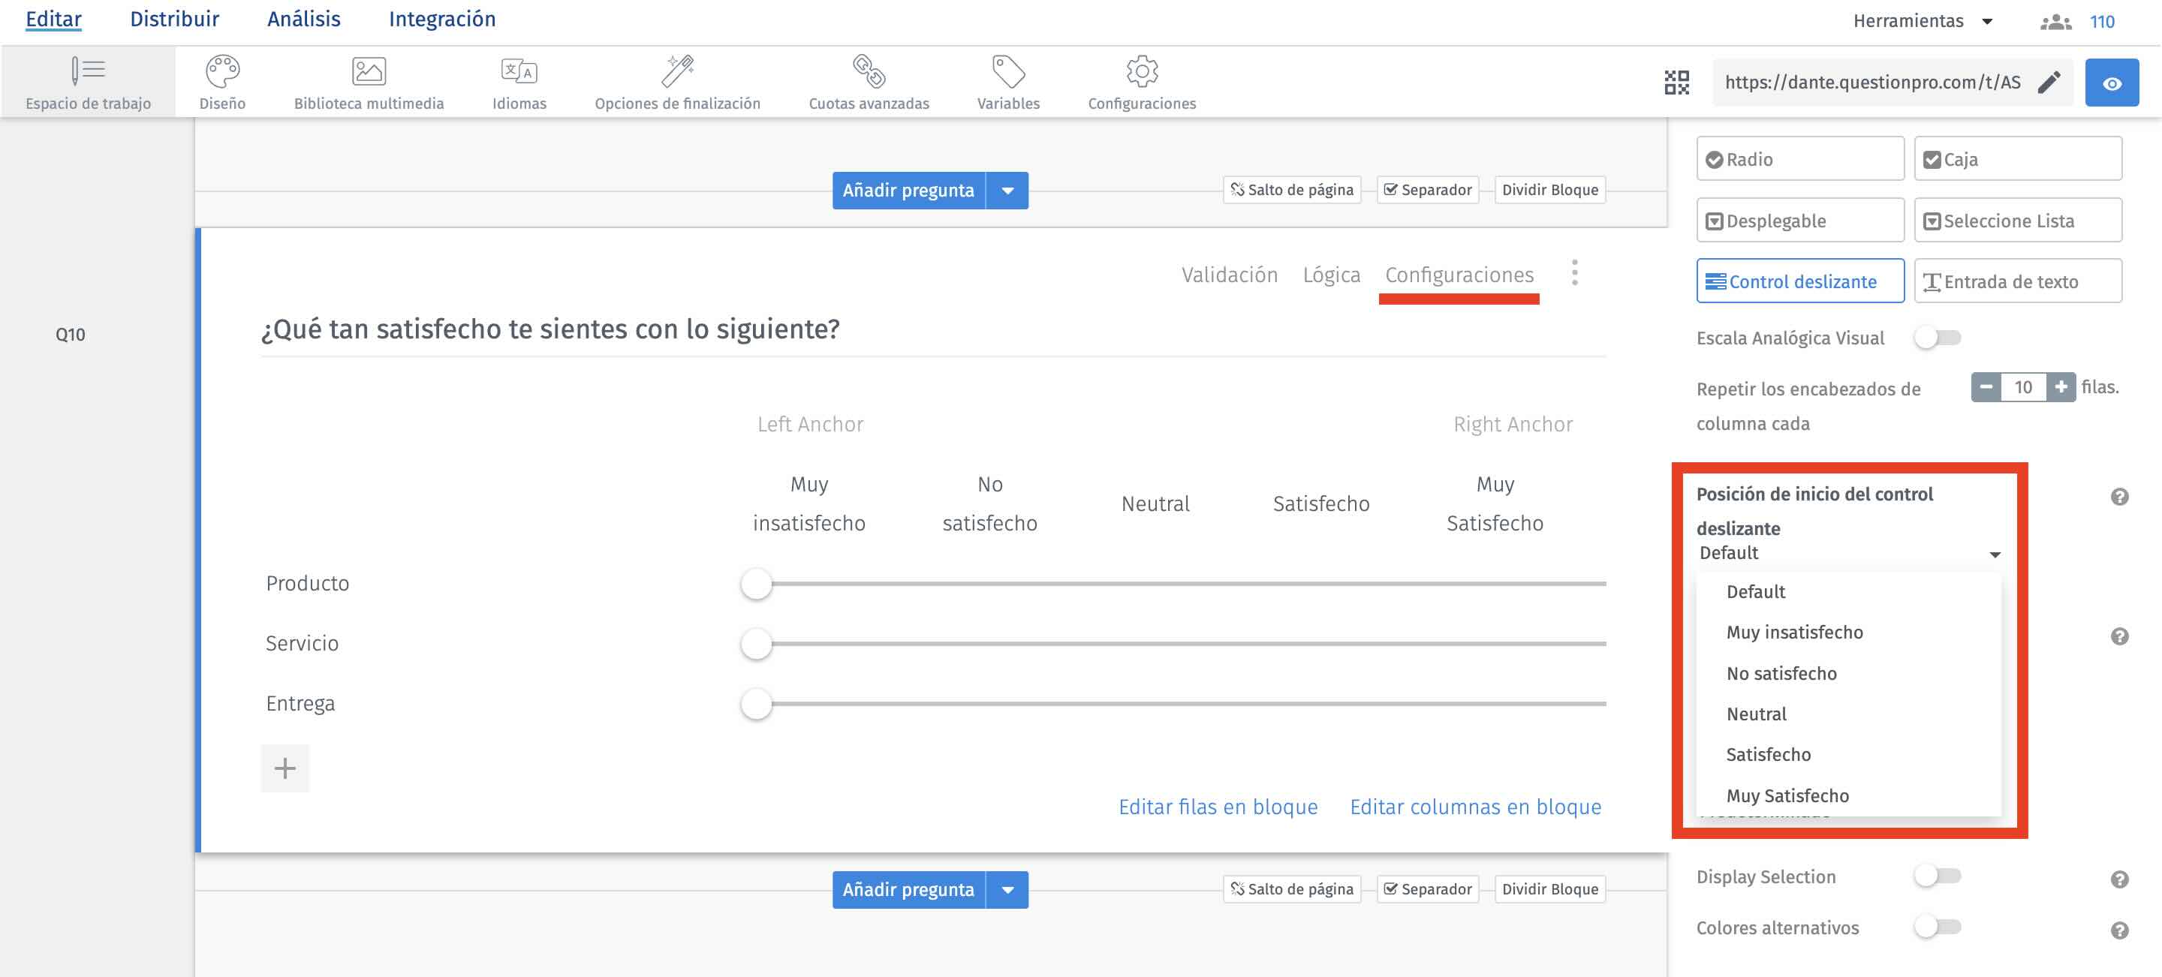2162x977 pixels.
Task: Turn on Colores alternativos switch
Action: point(1937,927)
